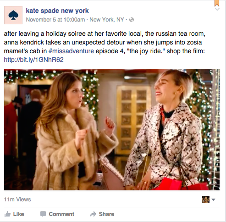Image resolution: width=226 pixels, height=222 pixels.
Task: Click the Like text label
Action: click(19, 214)
